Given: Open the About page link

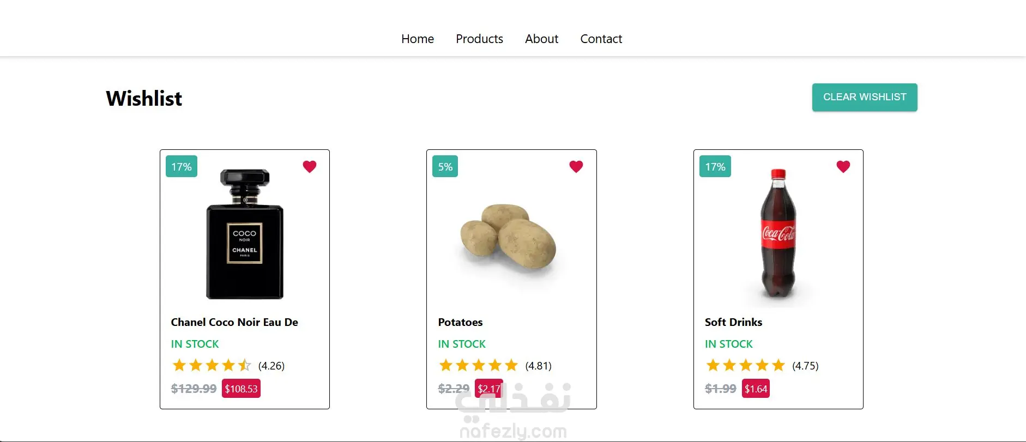Looking at the screenshot, I should [541, 39].
